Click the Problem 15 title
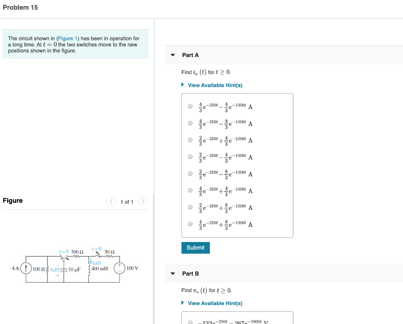 (x=20, y=7)
